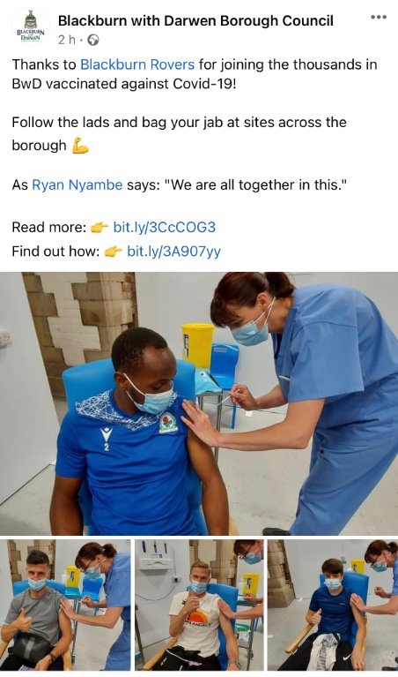Click the Blackburn Rovers crest on blue shirt
398x677 pixels.
[167, 424]
